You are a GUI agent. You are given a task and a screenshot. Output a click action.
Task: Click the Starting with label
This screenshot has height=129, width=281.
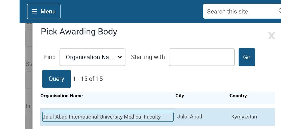148,57
